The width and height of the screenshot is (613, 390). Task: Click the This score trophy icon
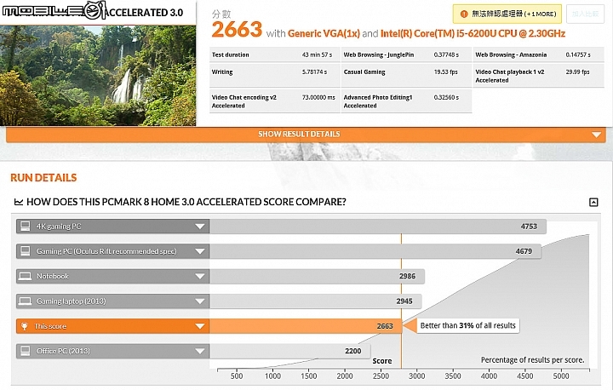(25, 326)
